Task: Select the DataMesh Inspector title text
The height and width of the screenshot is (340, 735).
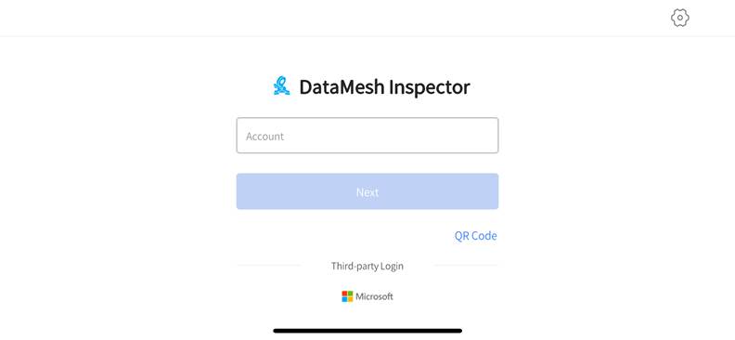Action: coord(384,87)
